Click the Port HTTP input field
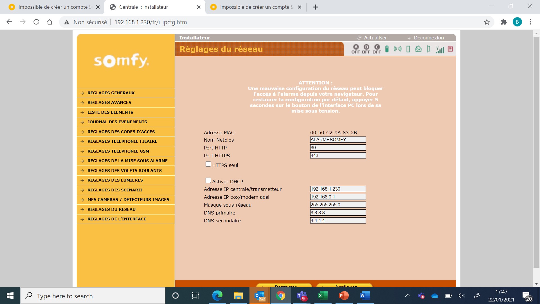Image resolution: width=540 pixels, height=304 pixels. click(x=338, y=147)
